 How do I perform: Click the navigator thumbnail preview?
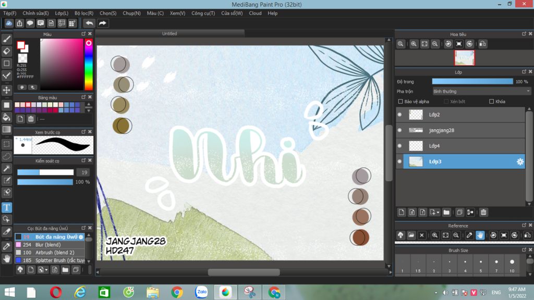(x=464, y=58)
